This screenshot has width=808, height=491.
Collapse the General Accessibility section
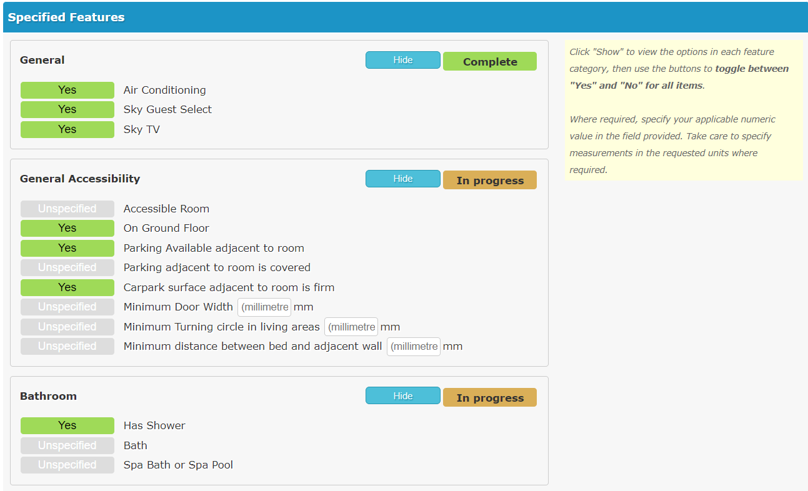(x=402, y=178)
